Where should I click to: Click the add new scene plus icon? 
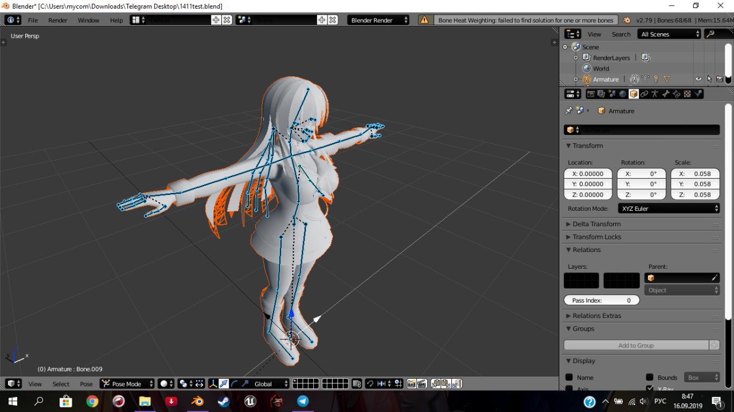pos(322,20)
